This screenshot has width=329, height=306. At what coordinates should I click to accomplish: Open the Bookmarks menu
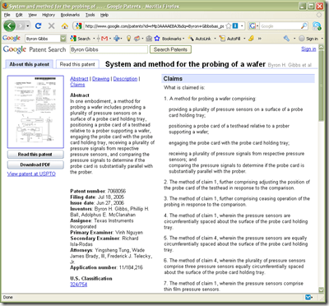[x=70, y=15]
